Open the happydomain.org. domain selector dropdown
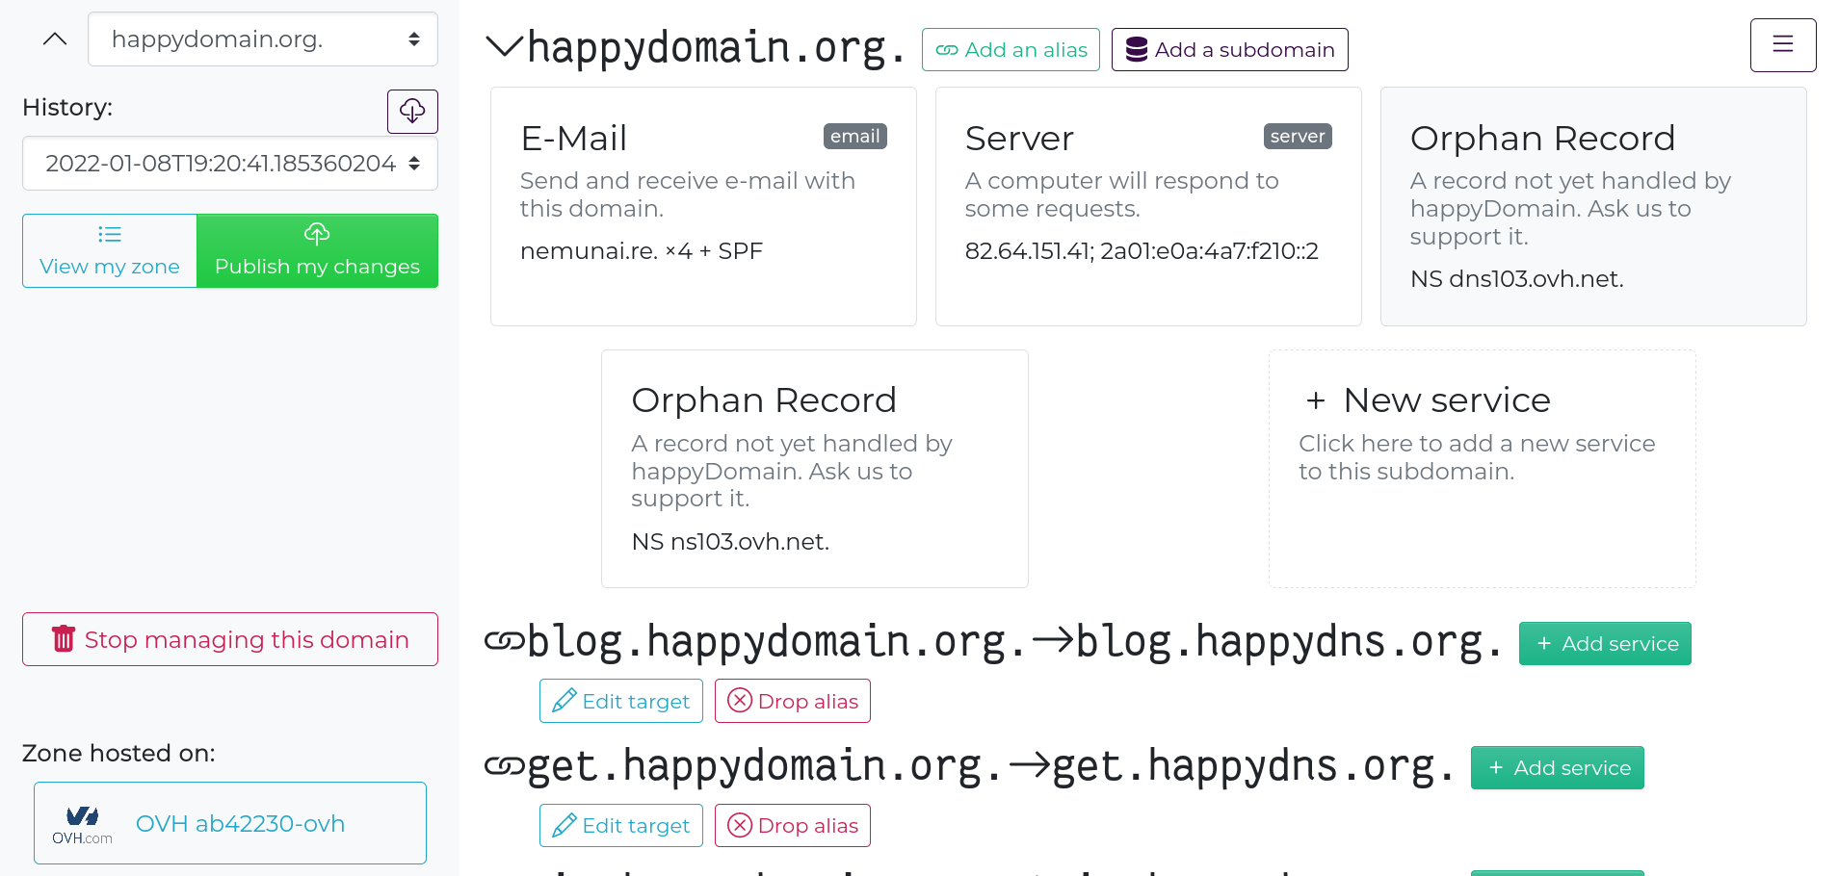The height and width of the screenshot is (876, 1838). pos(262,39)
